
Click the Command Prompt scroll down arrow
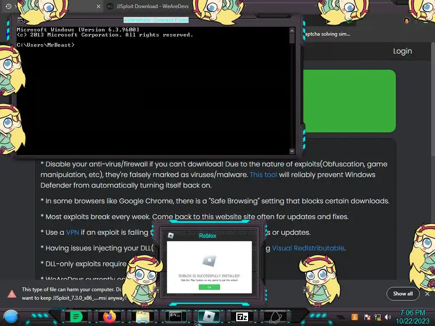coord(292,151)
